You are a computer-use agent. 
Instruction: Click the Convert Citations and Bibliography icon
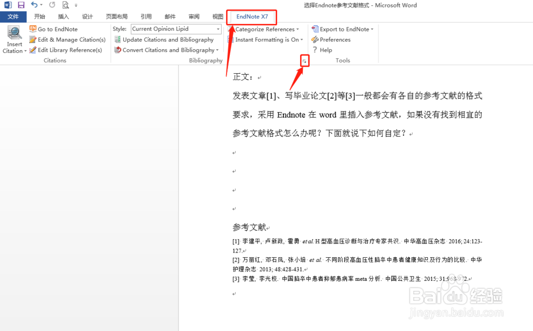tap(118, 50)
